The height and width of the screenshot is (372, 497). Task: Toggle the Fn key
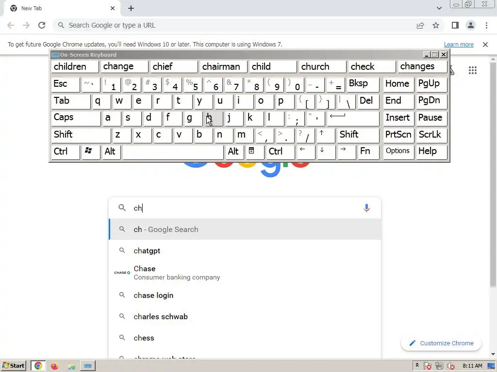[368, 152]
